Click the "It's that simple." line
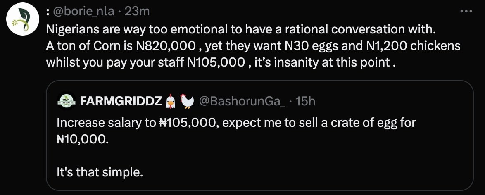Image resolution: width=485 pixels, height=195 pixels. pyautogui.click(x=100, y=171)
